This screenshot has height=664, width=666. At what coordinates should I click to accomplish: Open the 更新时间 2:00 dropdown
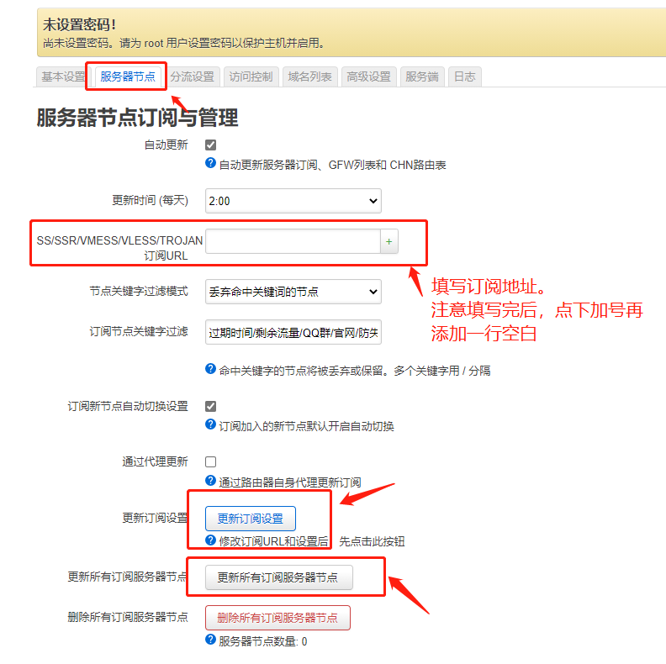click(x=293, y=201)
